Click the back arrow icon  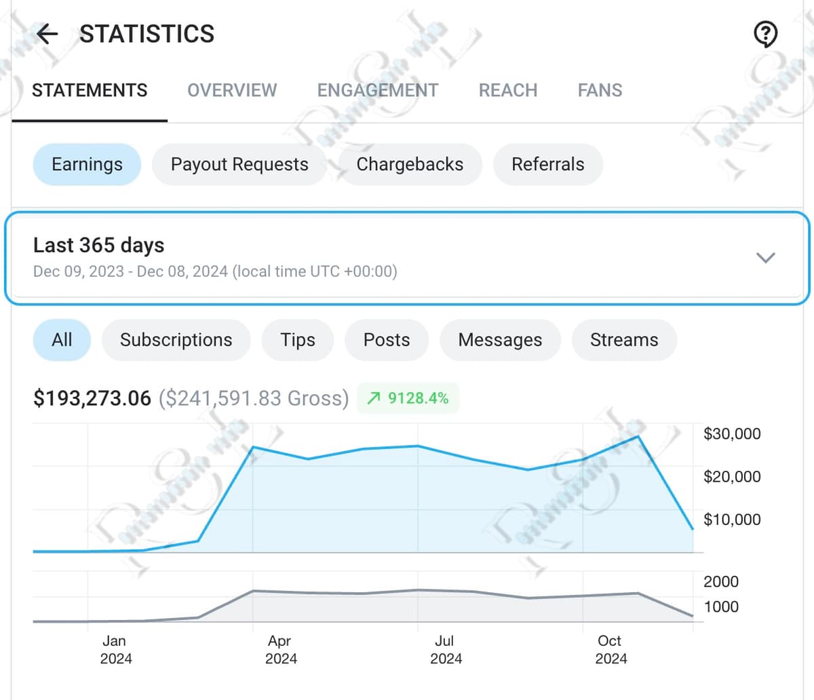(46, 34)
